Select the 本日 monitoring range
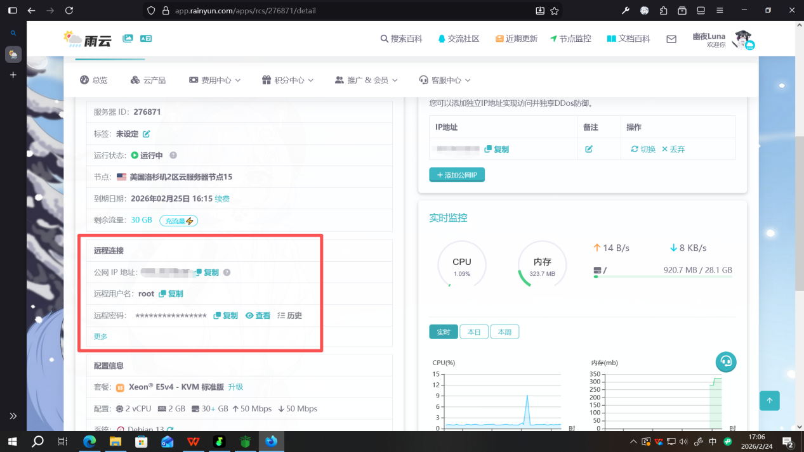The image size is (804, 452). (x=474, y=332)
